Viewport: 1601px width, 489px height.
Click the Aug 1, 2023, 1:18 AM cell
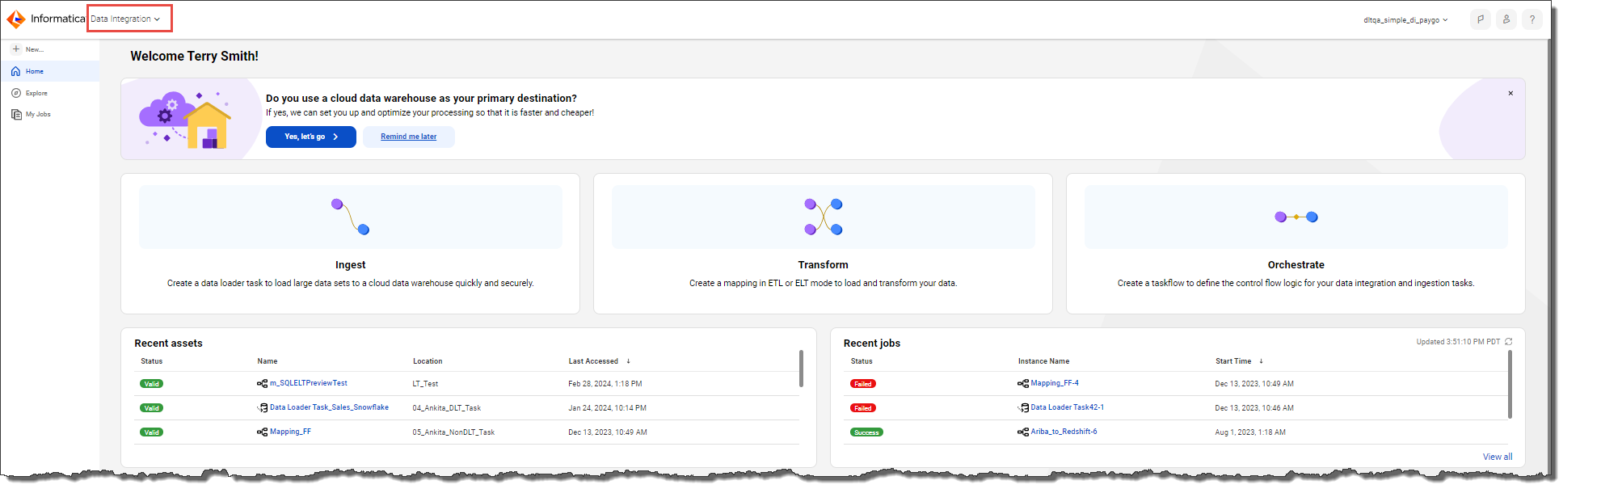[x=1250, y=432]
